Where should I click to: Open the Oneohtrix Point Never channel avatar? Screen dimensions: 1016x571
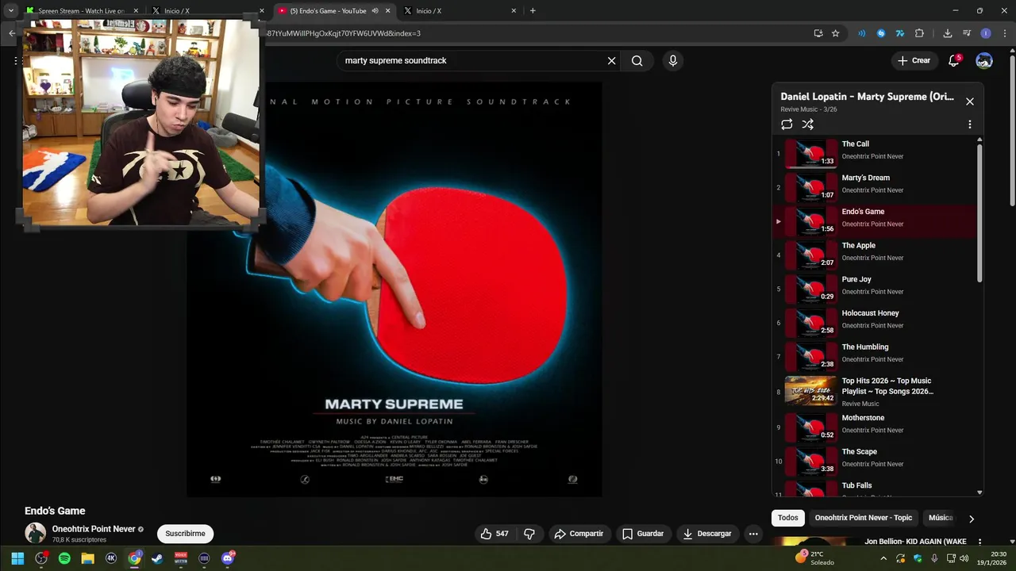[x=35, y=533]
